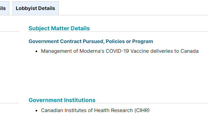Click the "COVID-19" text in the subject line
Screen dimensions: 208x113
[x=117, y=51]
